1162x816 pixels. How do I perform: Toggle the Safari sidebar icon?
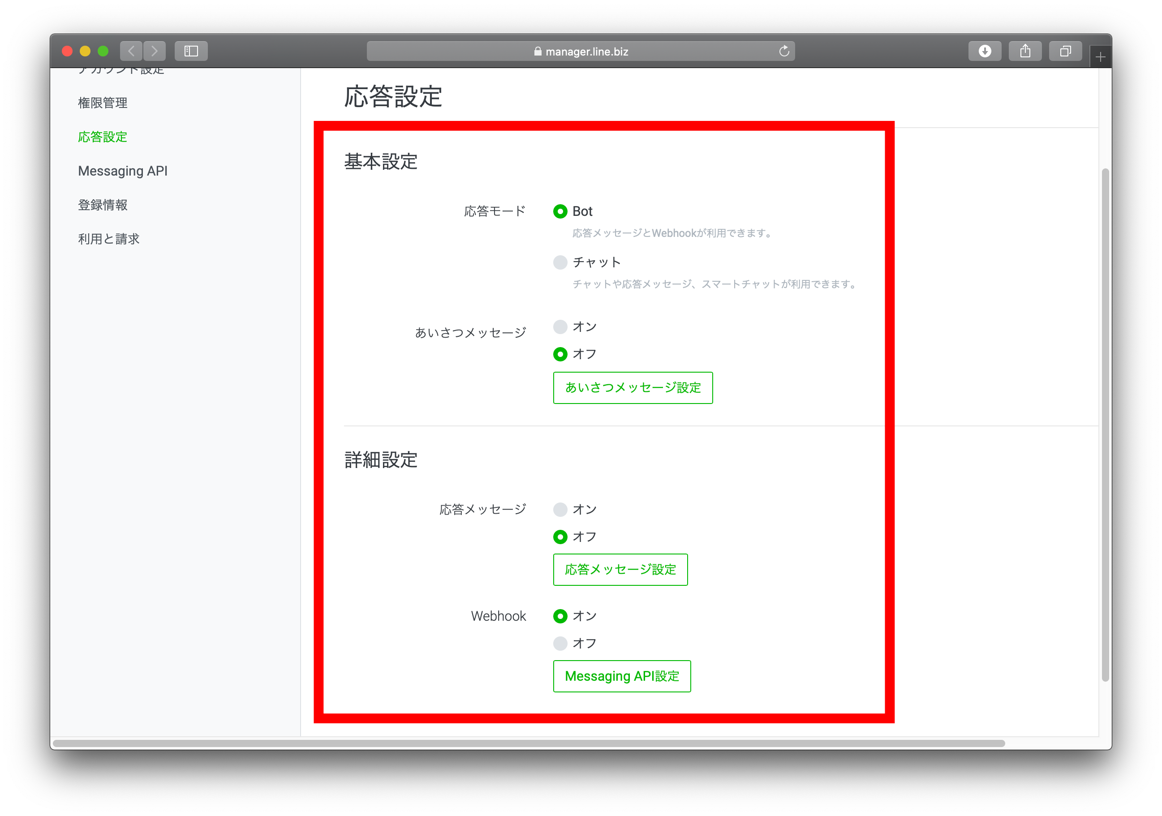[x=191, y=51]
